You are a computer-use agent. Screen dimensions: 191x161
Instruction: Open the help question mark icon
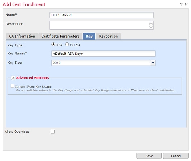(x=181, y=4)
